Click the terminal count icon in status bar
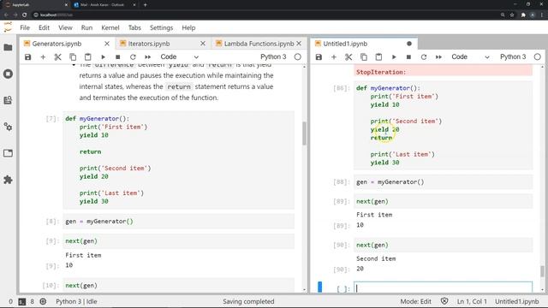This screenshot has height=308, width=548. pos(22,302)
